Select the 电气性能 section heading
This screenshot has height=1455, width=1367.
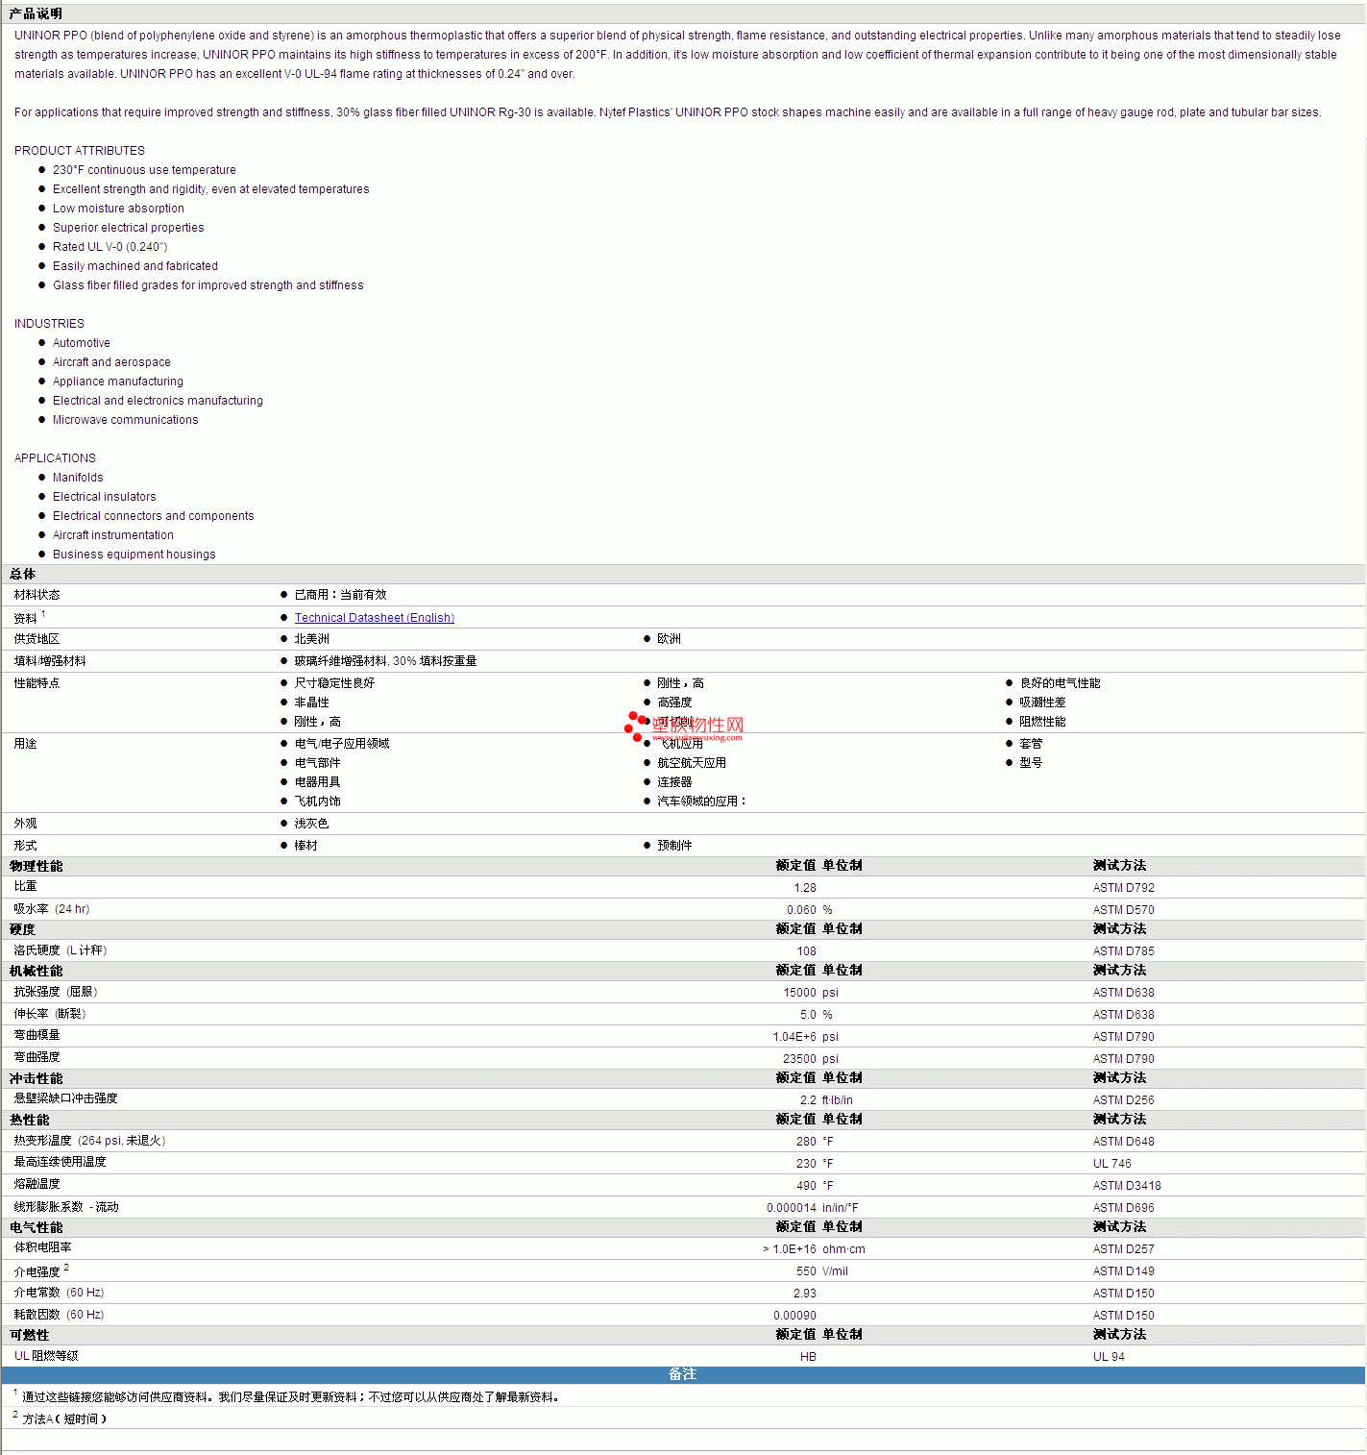point(37,1227)
